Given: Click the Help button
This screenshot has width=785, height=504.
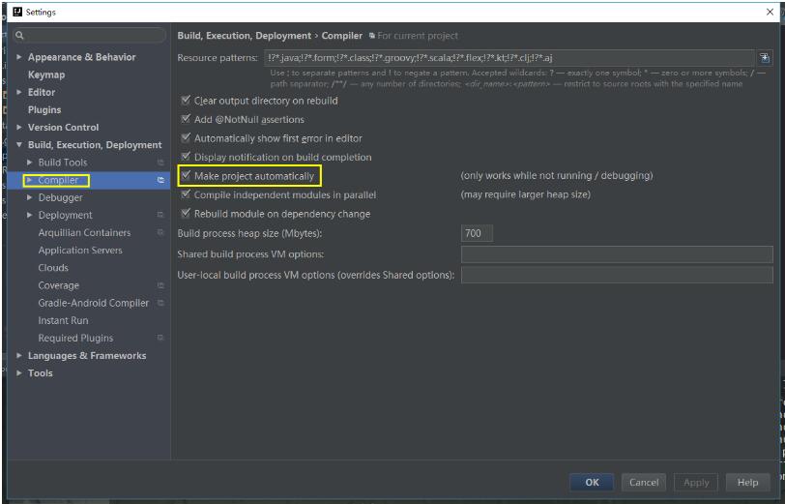Looking at the screenshot, I should pos(747,482).
